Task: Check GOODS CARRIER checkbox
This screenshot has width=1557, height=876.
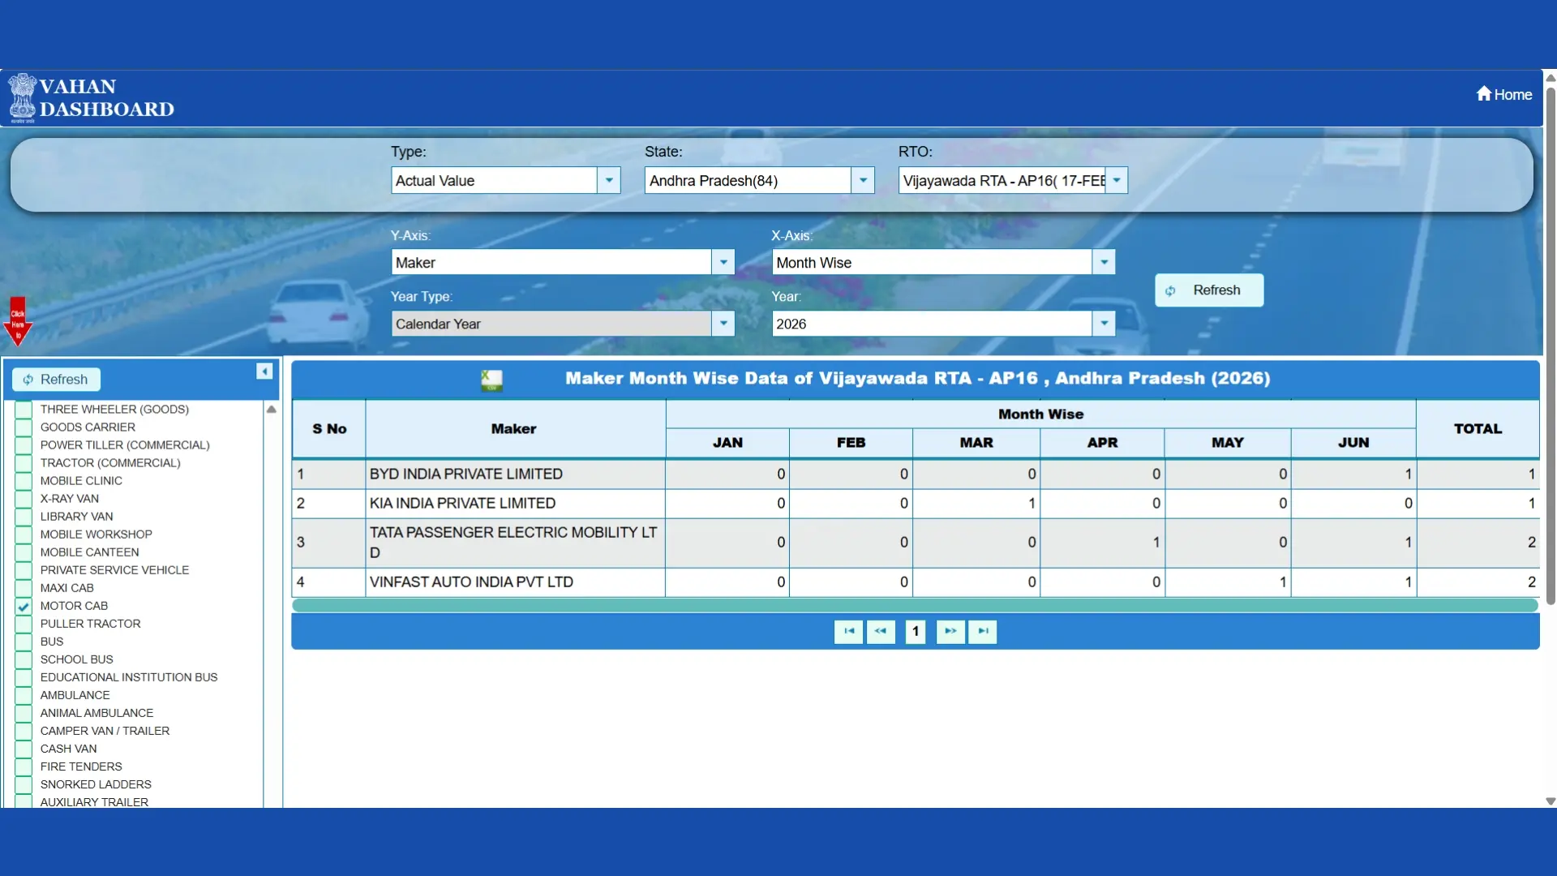Action: [24, 427]
